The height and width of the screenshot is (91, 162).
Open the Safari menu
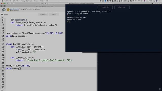pos(6,1)
